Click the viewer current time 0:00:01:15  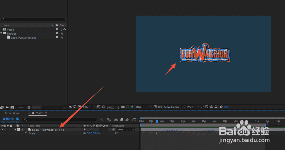(x=113, y=107)
